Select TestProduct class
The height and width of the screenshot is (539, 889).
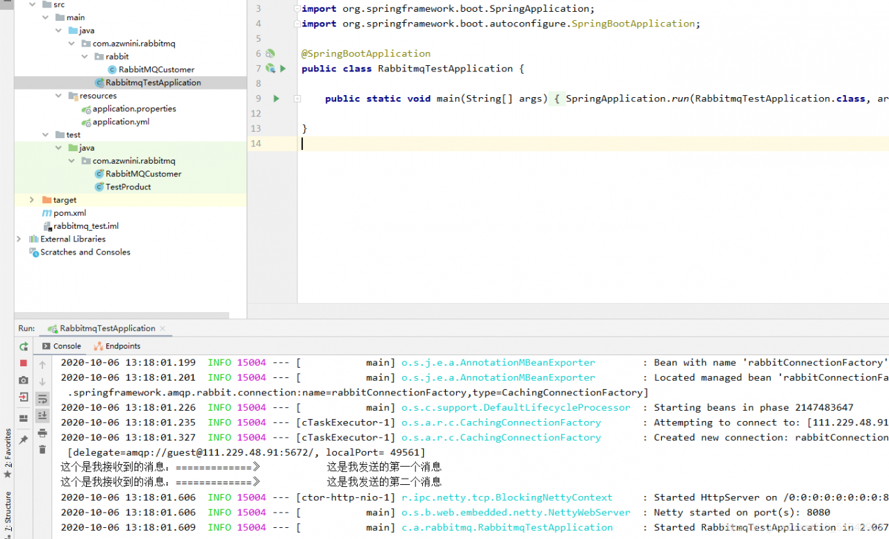128,187
